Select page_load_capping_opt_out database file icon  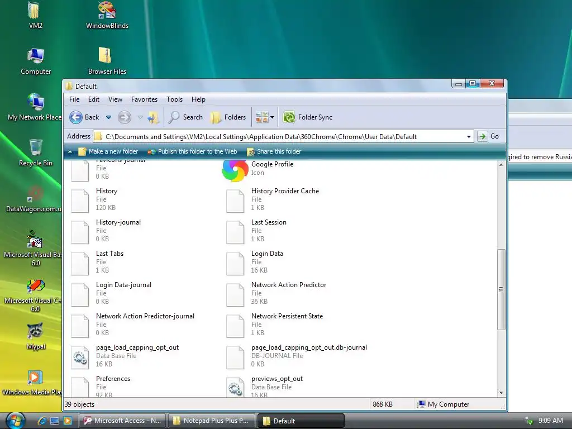(80, 357)
